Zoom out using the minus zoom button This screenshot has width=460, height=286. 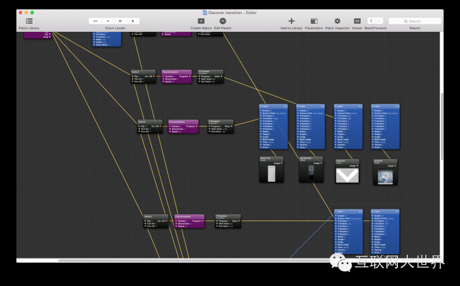tap(108, 21)
